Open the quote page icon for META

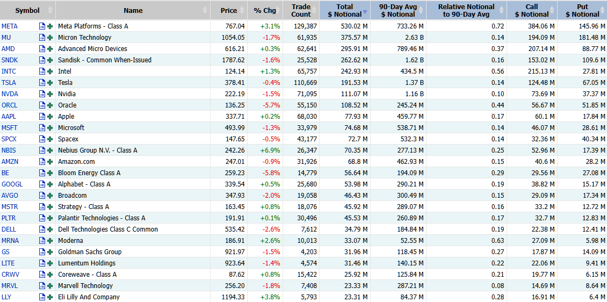pos(42,26)
